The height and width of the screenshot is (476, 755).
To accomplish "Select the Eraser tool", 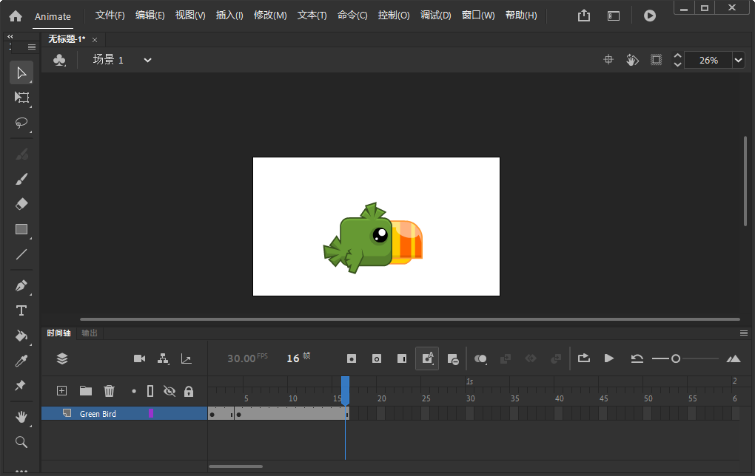I will [x=21, y=203].
